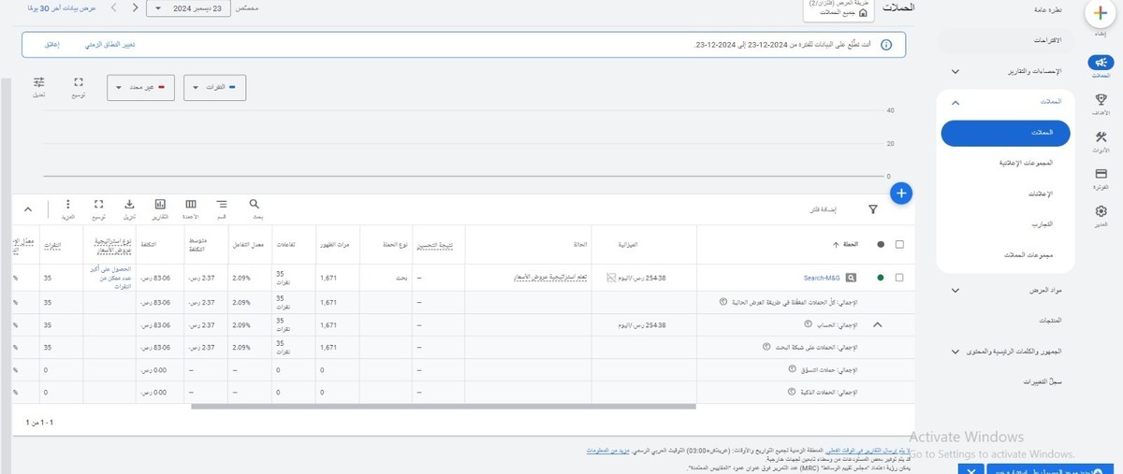1123x474 pixels.
Task: Click previous date arrow
Action: point(136,7)
